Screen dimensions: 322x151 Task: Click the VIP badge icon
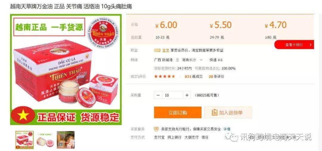[157, 50]
